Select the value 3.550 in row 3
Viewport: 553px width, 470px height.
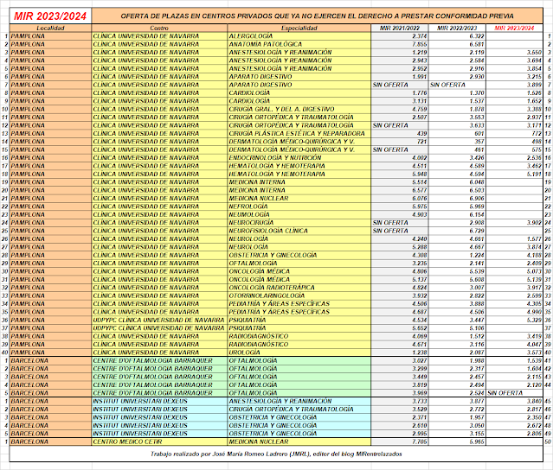(534, 53)
